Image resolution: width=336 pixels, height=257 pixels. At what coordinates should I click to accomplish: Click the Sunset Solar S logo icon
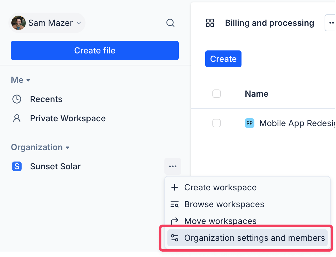(17, 166)
